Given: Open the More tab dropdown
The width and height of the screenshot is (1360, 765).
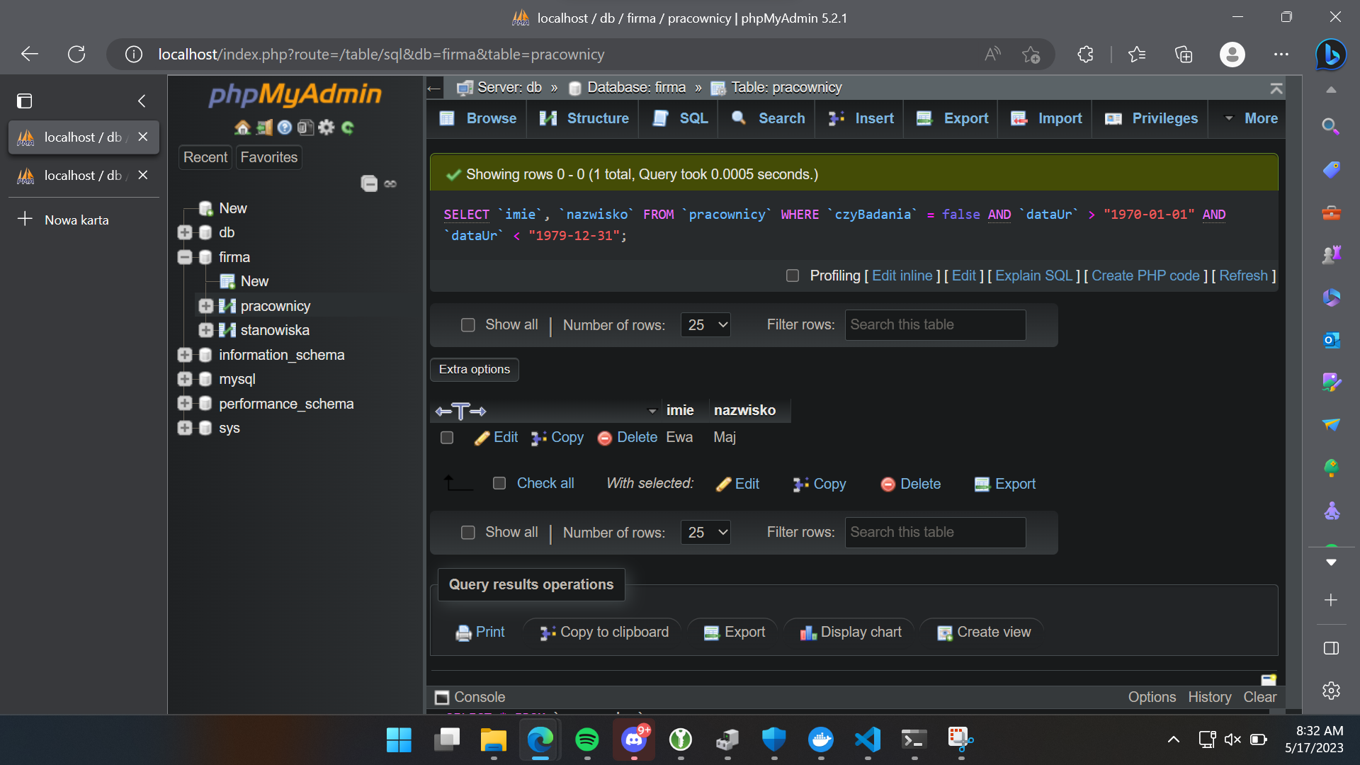Looking at the screenshot, I should click(1251, 118).
